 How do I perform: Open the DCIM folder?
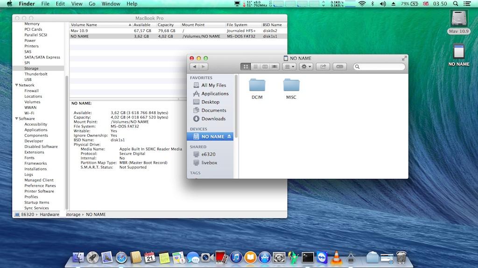[257, 88]
